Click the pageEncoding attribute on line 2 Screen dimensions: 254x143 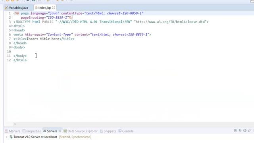[x=33, y=17]
